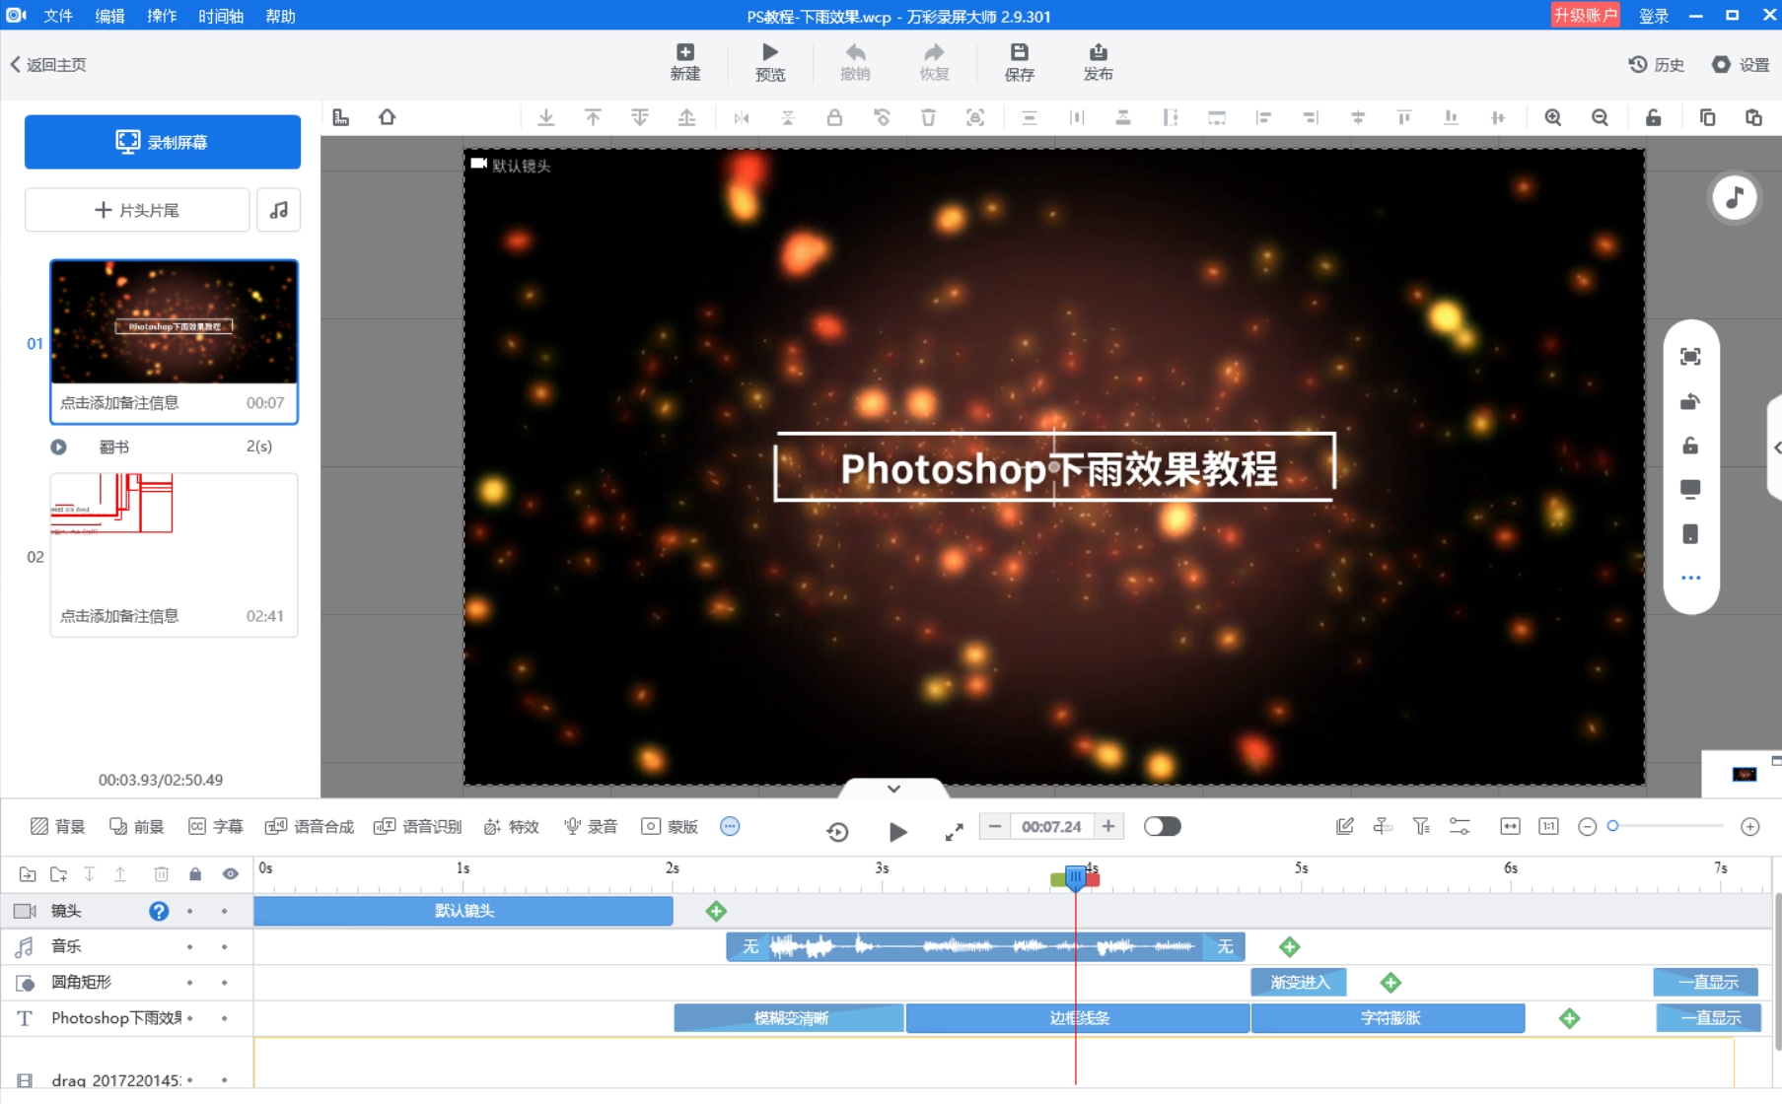Open the 编辑 menu
The width and height of the screenshot is (1782, 1104).
click(109, 16)
